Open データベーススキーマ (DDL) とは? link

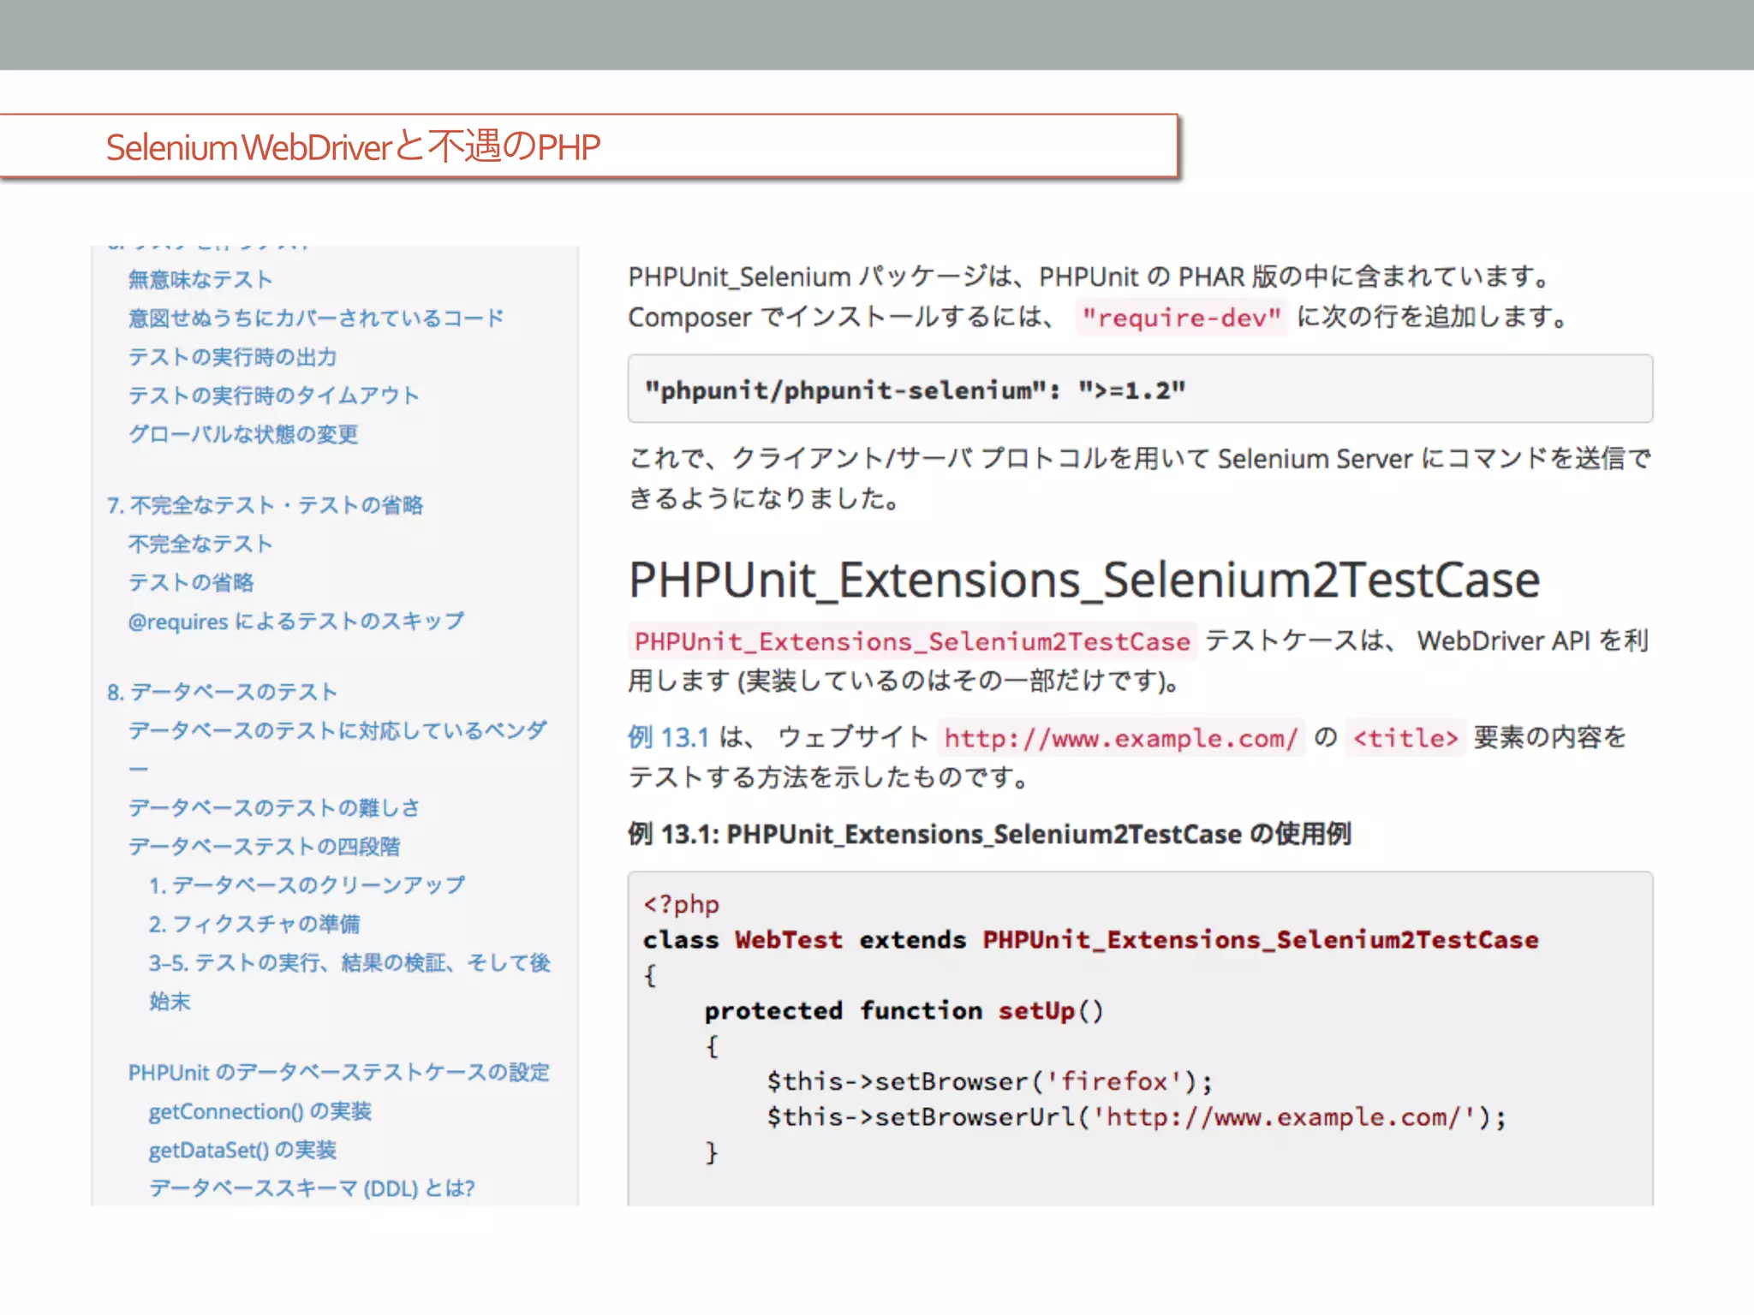click(312, 1188)
